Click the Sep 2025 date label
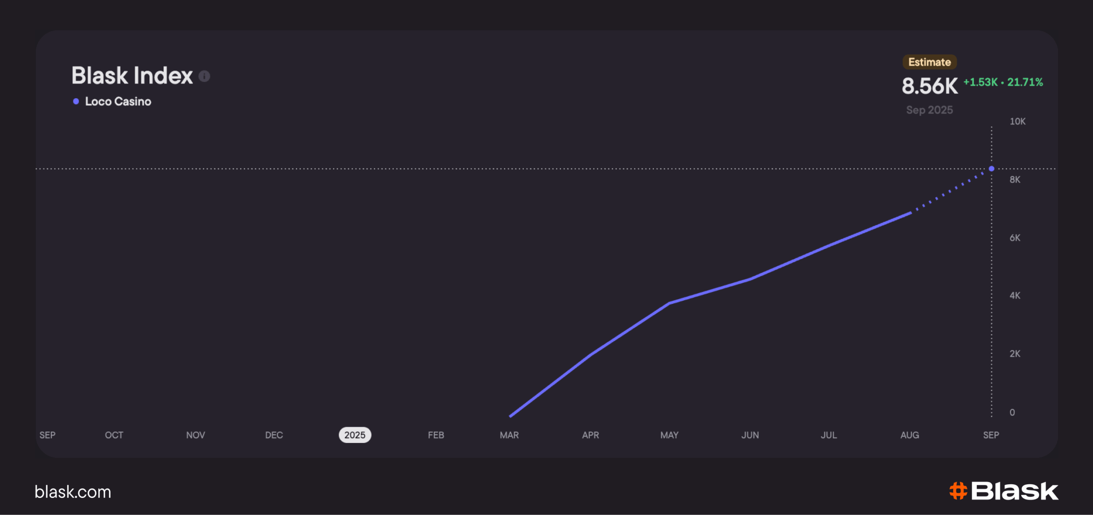 coord(929,110)
